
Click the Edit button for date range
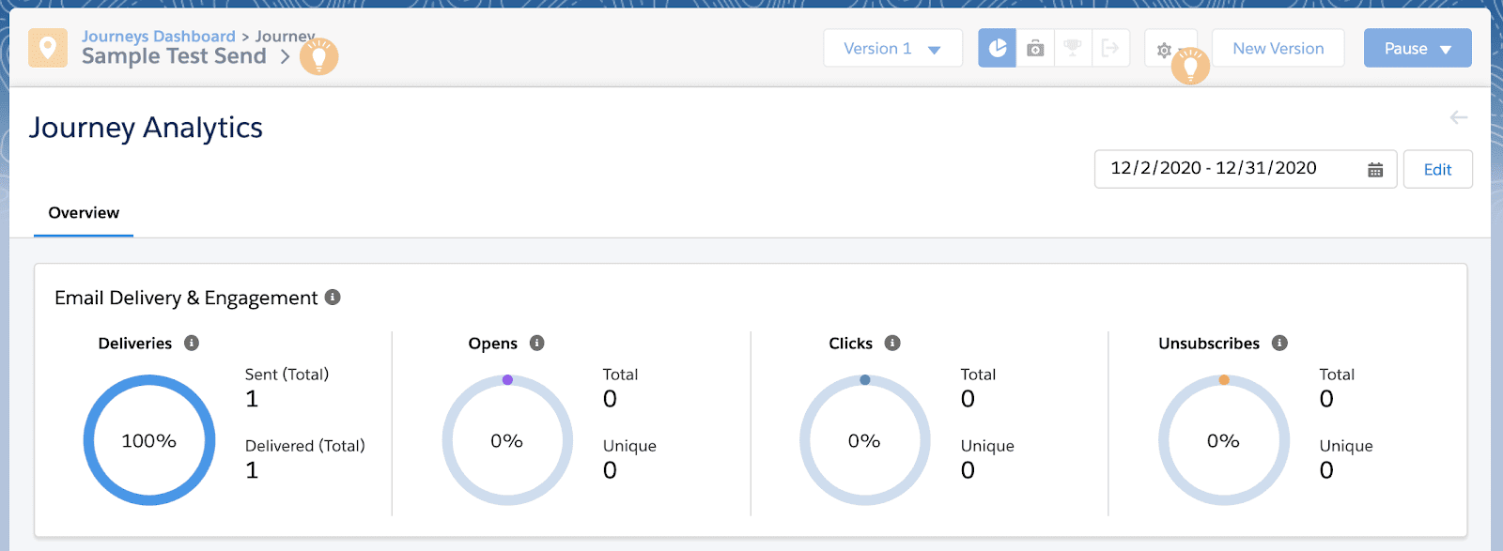pos(1437,170)
